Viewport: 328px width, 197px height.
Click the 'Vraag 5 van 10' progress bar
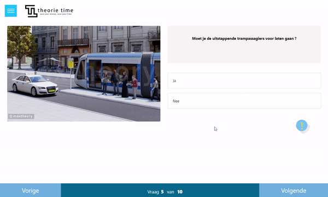160,190
